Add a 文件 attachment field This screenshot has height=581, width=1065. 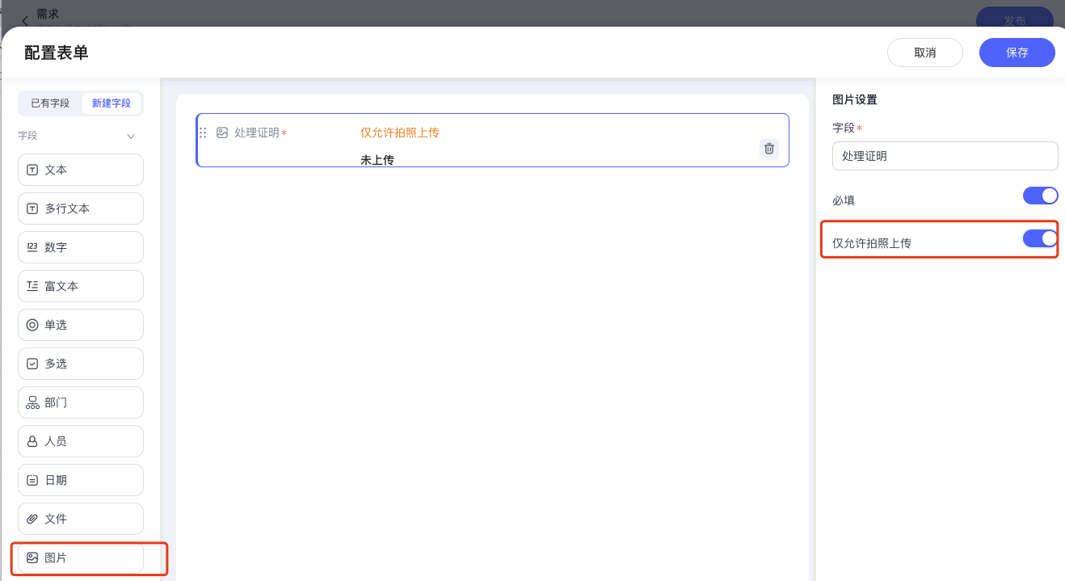[x=81, y=519]
